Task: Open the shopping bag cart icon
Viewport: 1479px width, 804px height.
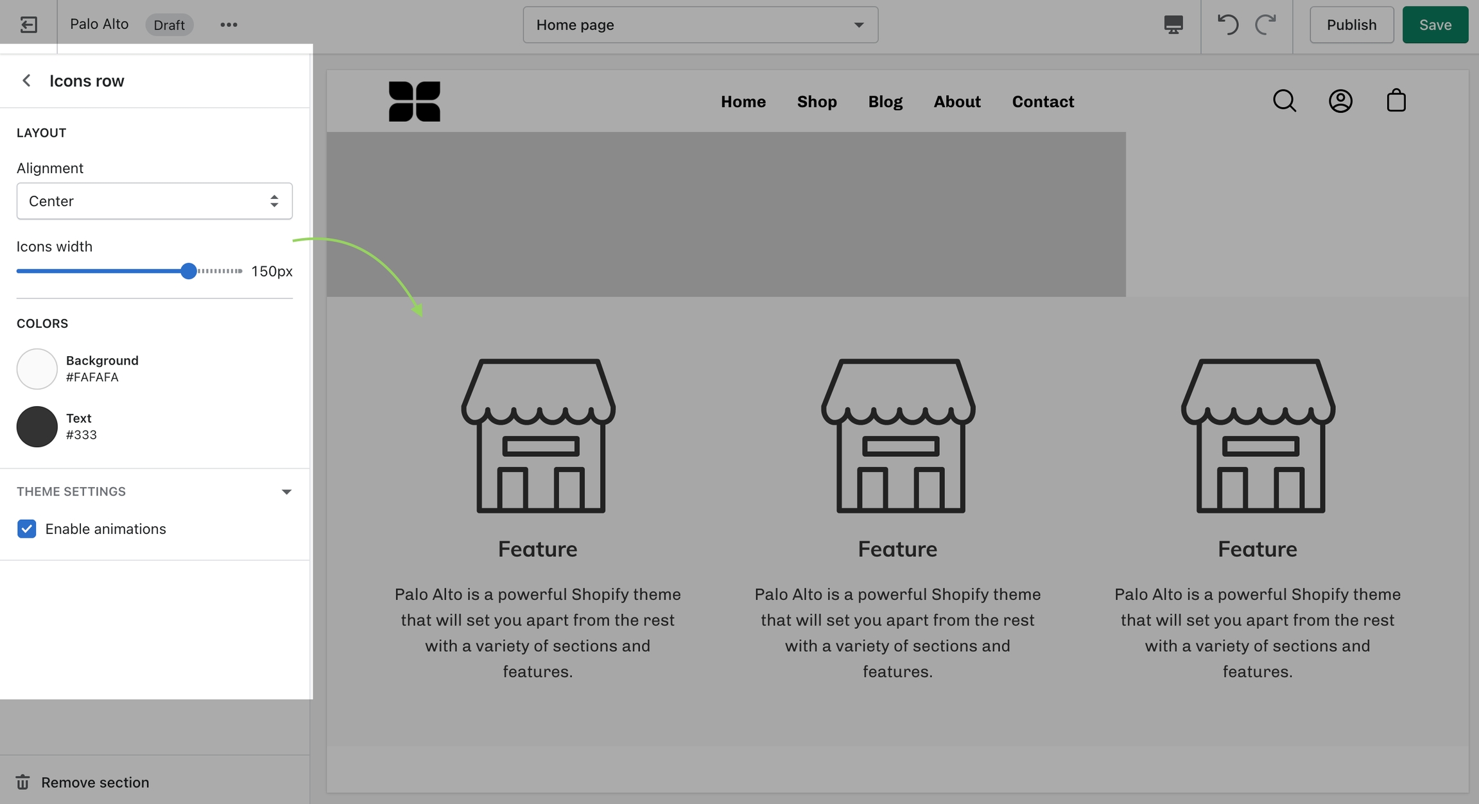Action: 1396,101
